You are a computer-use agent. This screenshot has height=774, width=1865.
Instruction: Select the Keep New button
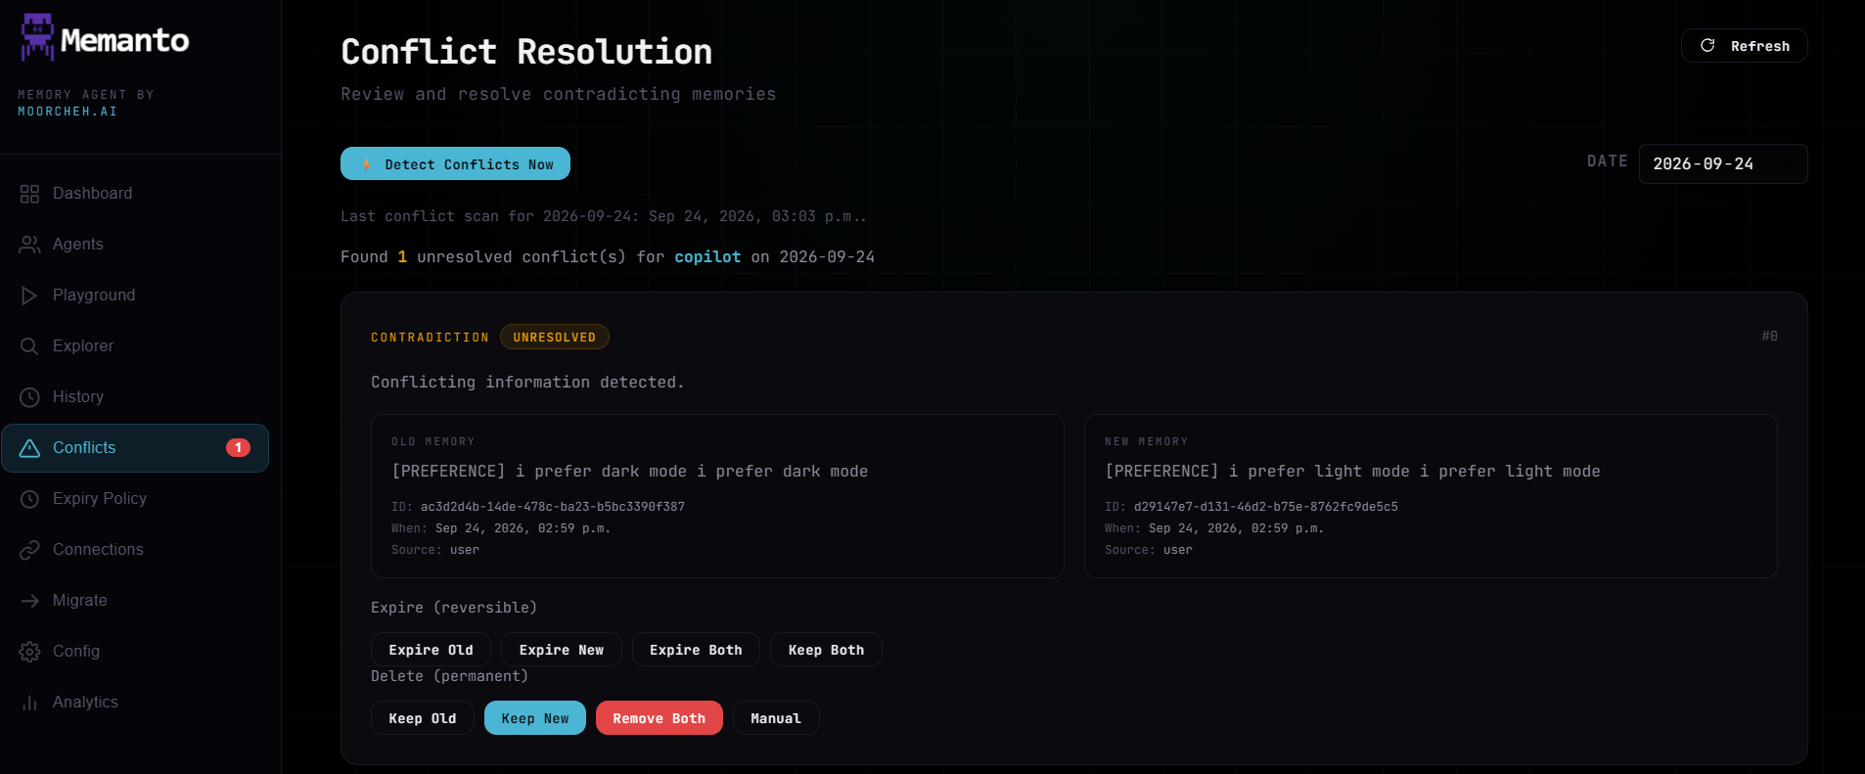pyautogui.click(x=534, y=718)
